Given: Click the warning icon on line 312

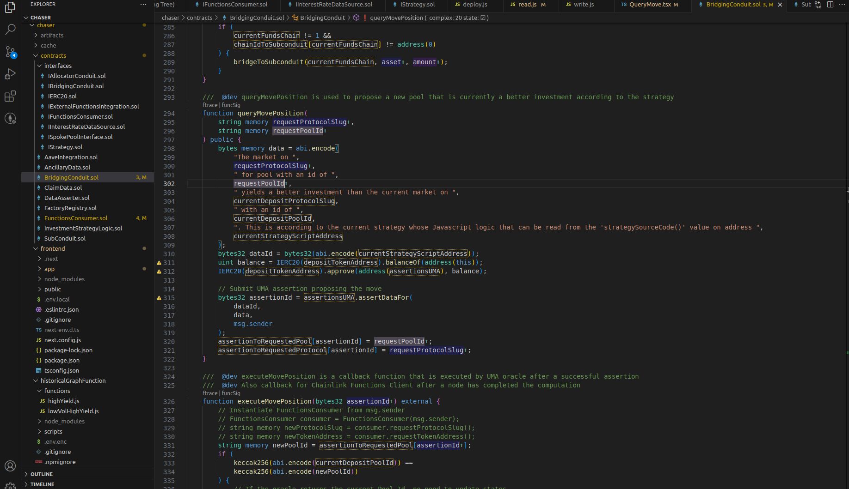Looking at the screenshot, I should pos(159,272).
